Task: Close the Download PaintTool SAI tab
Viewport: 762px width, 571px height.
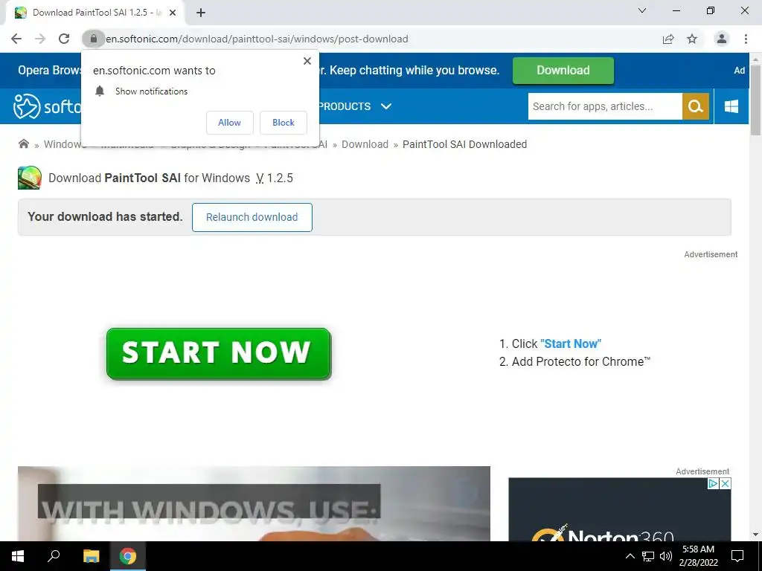Action: click(173, 13)
